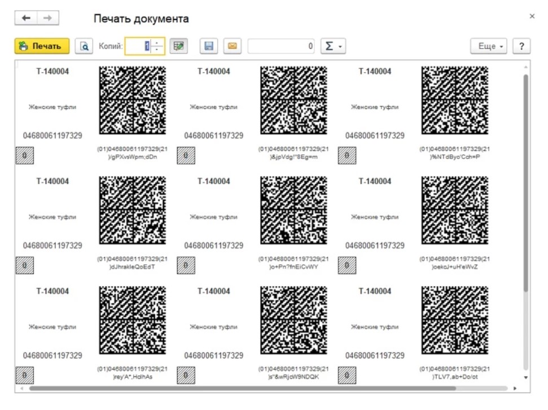Select the center label's DataMatrix code
The image size is (548, 410).
(293, 210)
